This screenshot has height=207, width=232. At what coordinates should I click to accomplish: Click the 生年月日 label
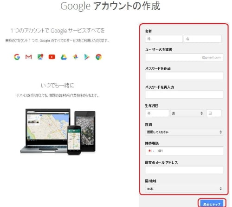pos(152,106)
